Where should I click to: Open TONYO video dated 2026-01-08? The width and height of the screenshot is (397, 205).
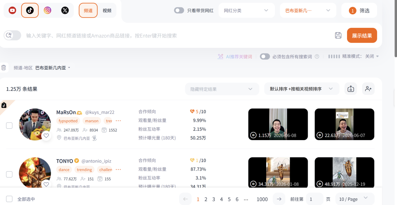[x=278, y=173]
